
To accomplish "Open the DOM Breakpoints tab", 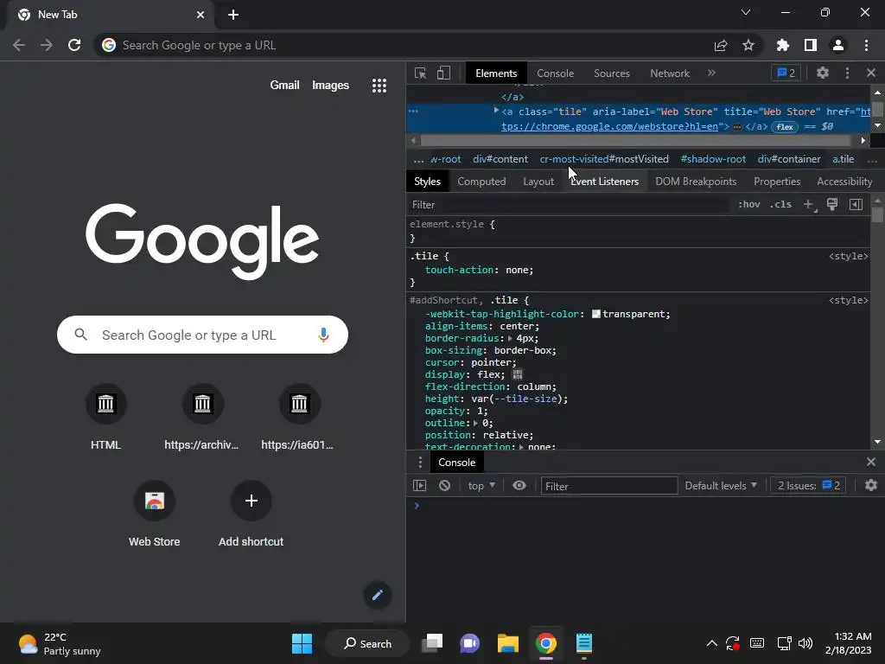I will coord(696,182).
